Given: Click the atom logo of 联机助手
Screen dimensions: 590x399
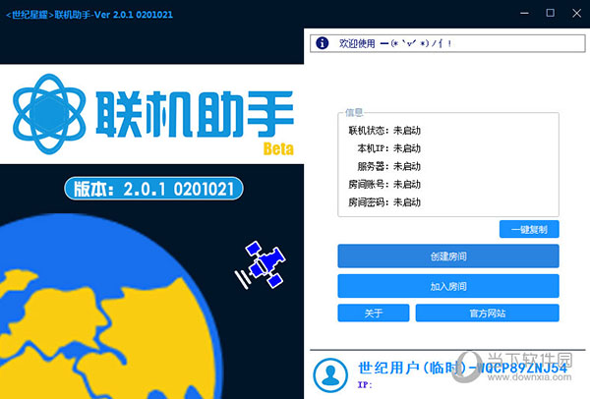Looking at the screenshot, I should tap(49, 114).
